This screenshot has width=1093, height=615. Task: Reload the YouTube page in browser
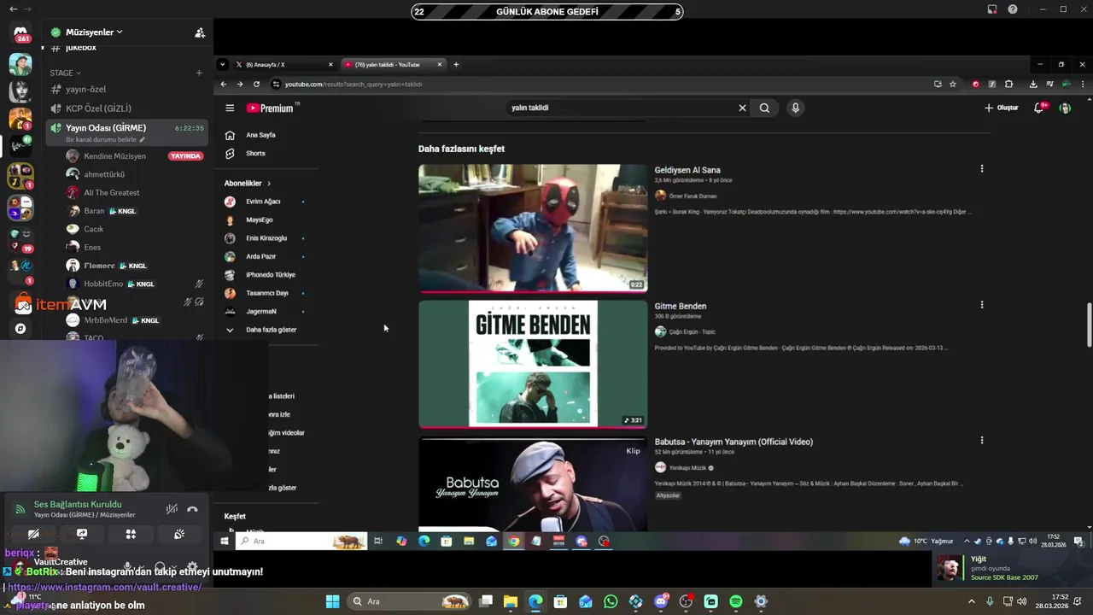click(x=256, y=85)
